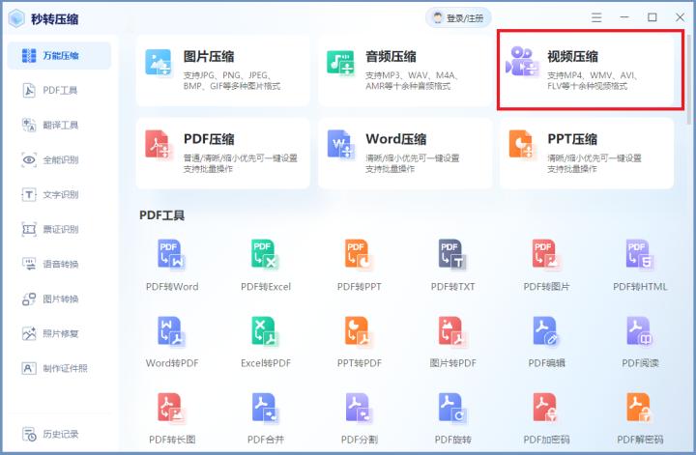
Task: Open the PDF压缩 compression card
Action: pyautogui.click(x=223, y=154)
